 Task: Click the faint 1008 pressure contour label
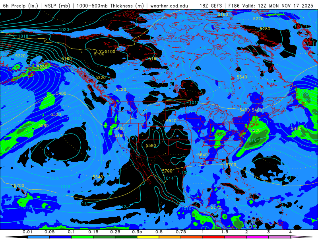[x=227, y=90]
